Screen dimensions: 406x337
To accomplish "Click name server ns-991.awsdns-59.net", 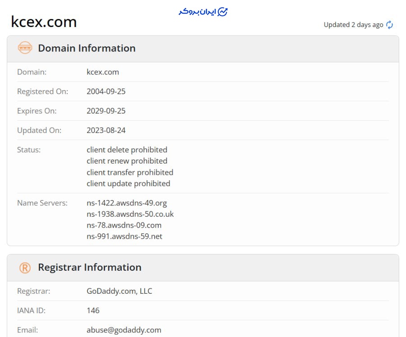I will [125, 236].
